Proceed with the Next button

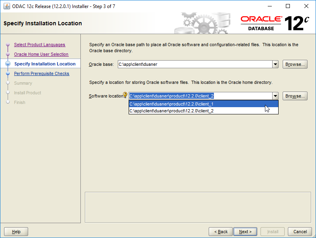[x=245, y=232]
